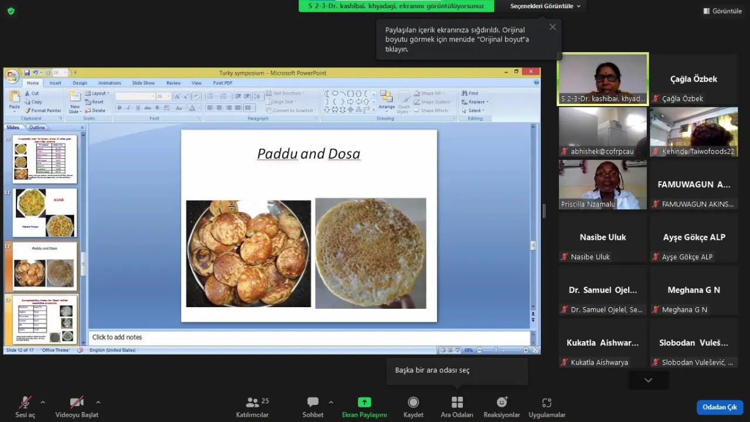Click the green encryption shield icon

point(11,11)
